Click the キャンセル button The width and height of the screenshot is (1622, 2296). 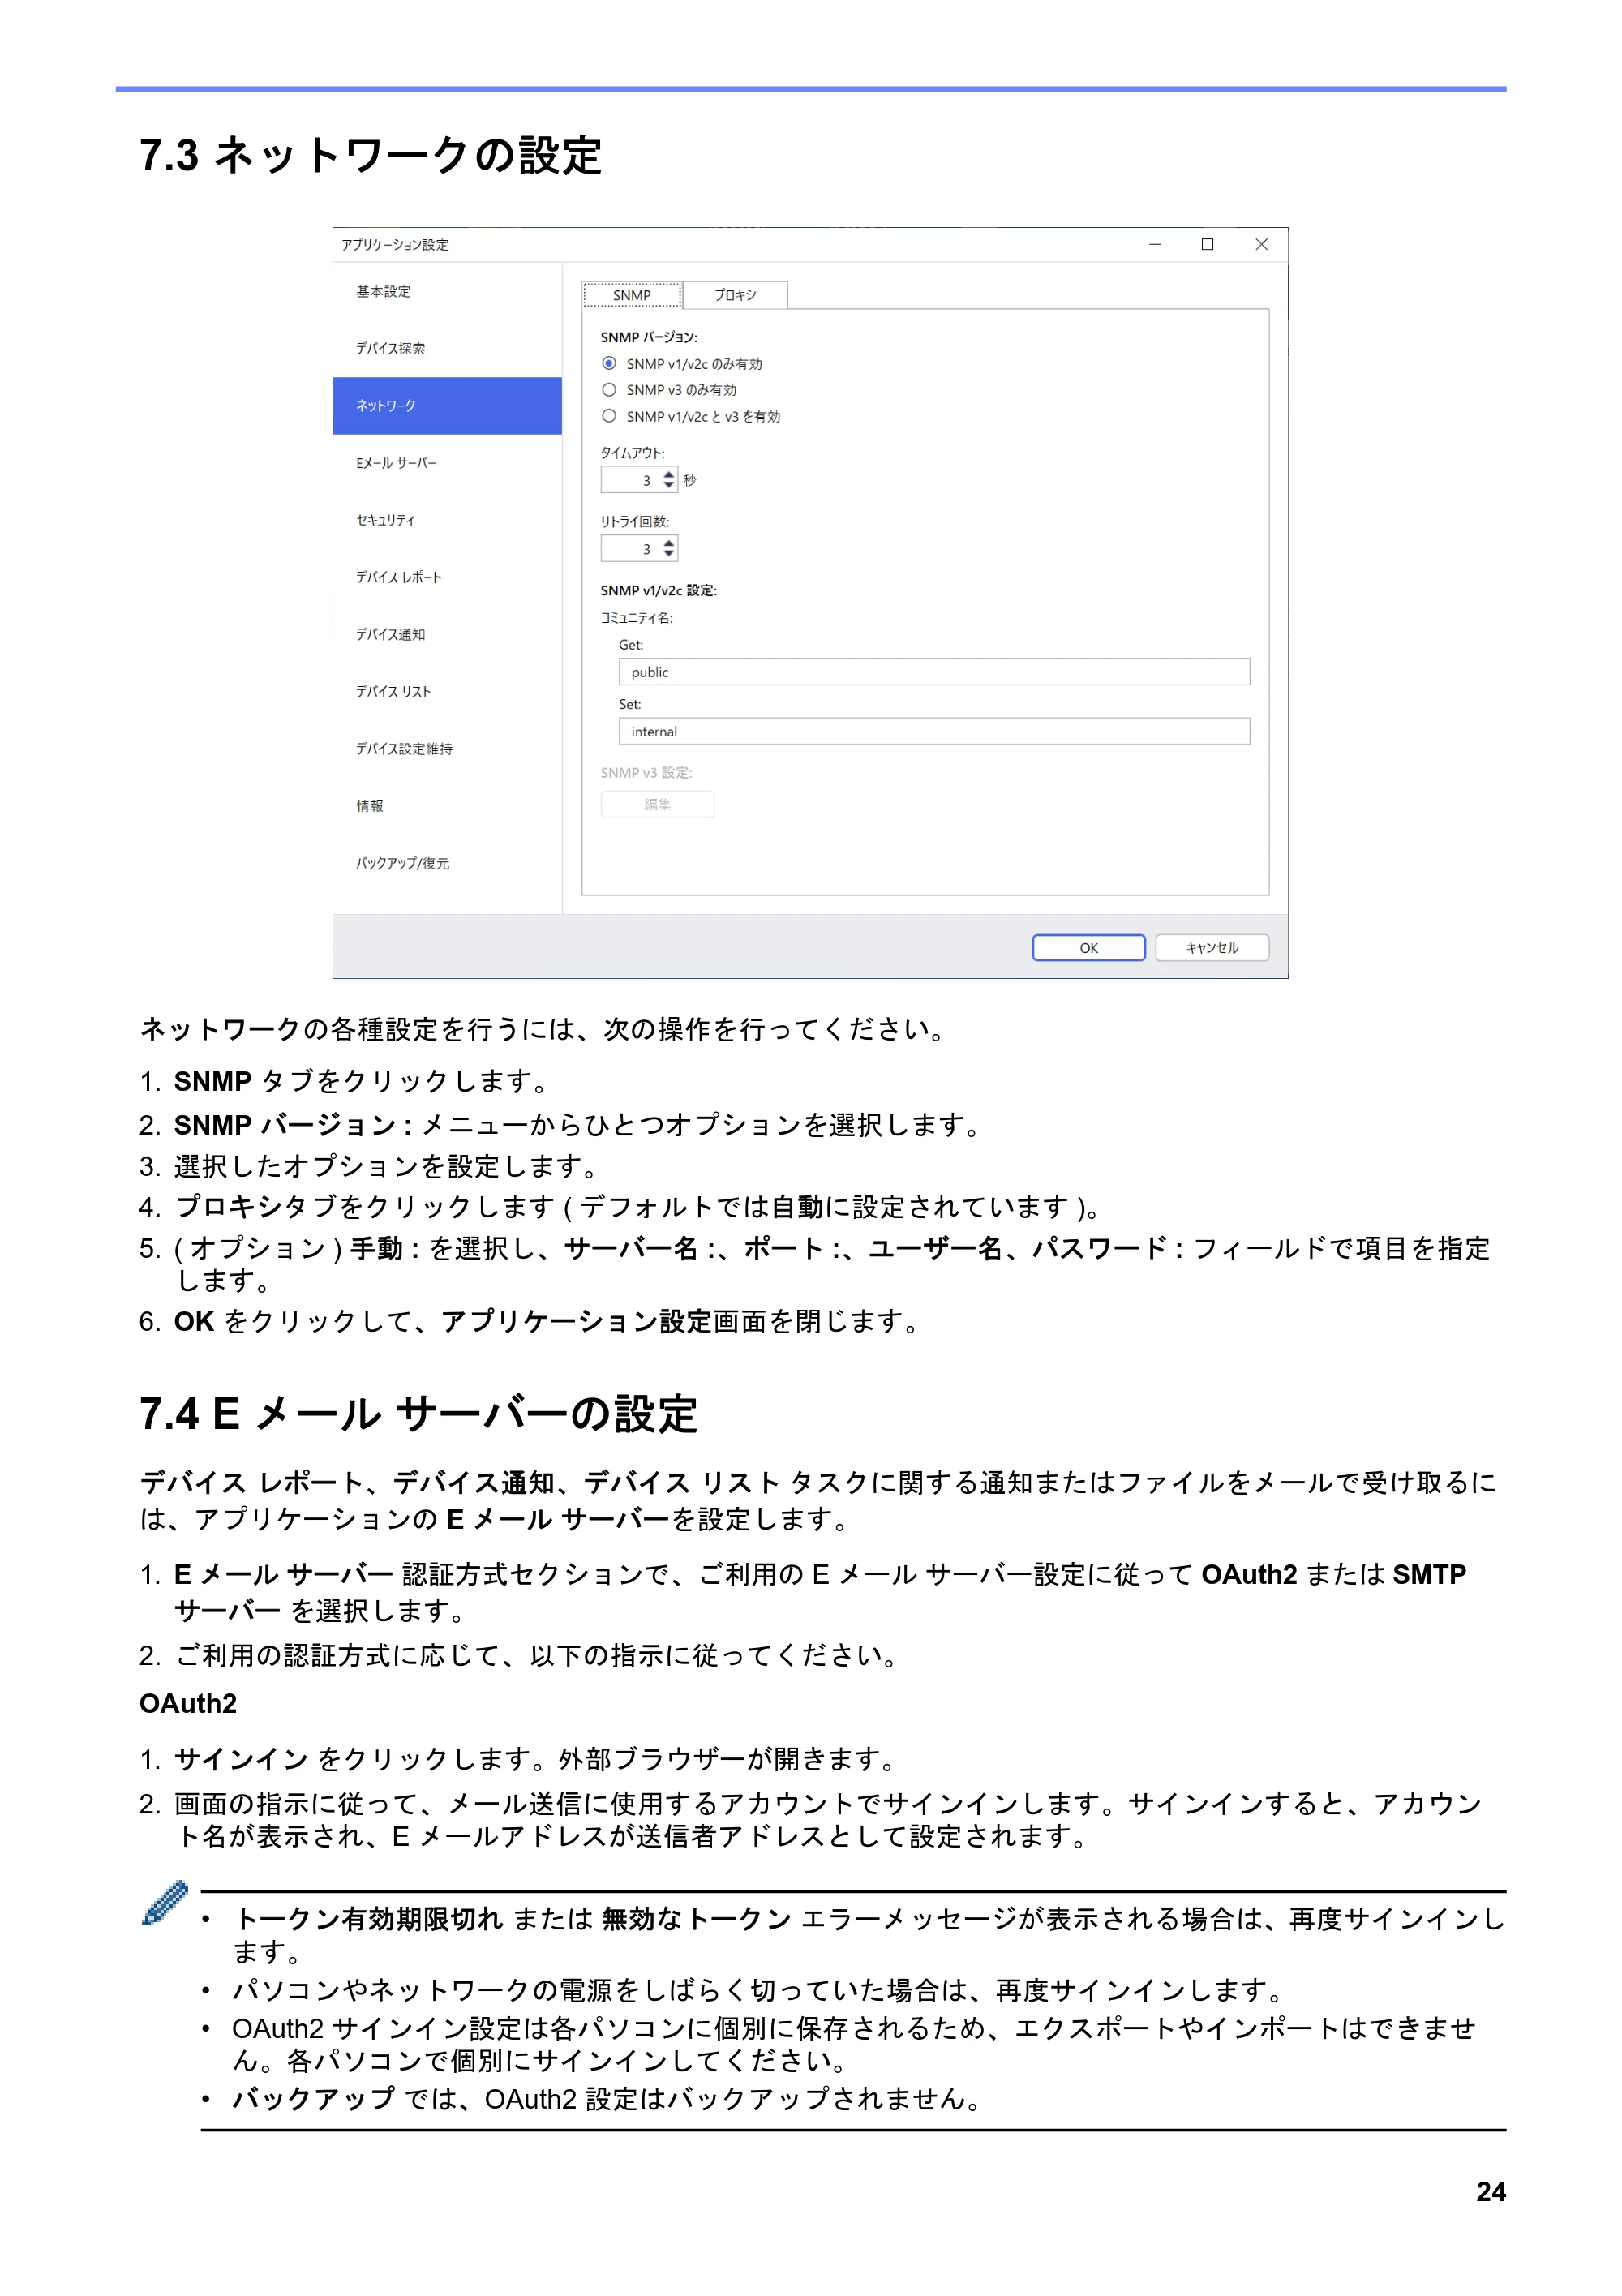pos(1212,948)
